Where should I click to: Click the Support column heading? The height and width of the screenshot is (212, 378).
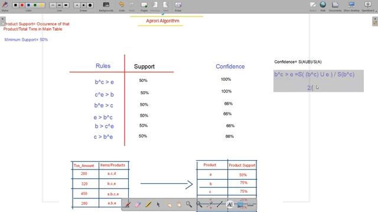click(x=144, y=67)
